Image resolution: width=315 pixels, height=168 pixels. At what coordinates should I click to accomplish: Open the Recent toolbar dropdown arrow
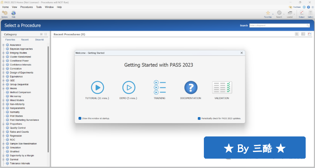tap(284, 14)
